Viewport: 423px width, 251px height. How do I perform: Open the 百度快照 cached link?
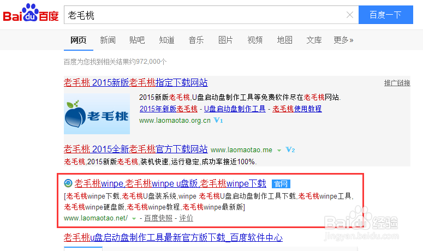point(158,218)
